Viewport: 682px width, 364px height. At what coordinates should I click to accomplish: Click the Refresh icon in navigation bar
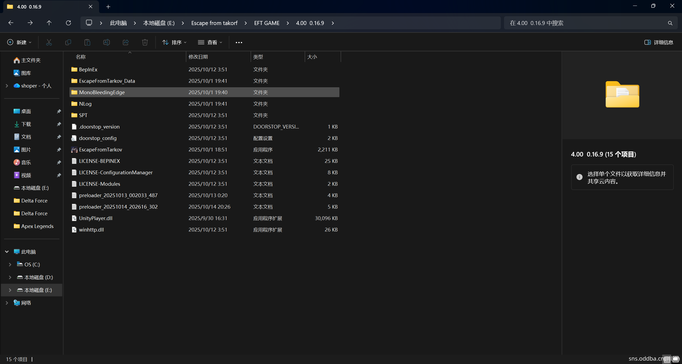coord(68,23)
